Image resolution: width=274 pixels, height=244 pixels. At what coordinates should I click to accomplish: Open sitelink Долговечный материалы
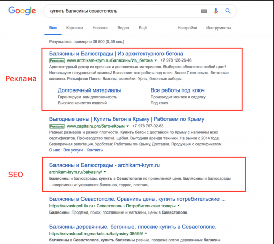point(89,90)
